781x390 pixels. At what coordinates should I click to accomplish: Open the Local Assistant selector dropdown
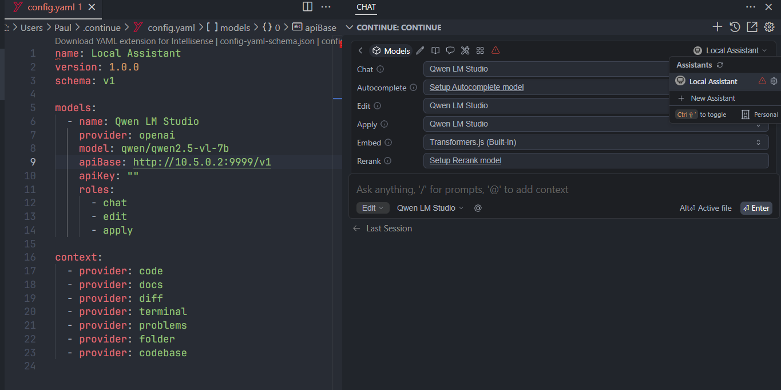(730, 50)
